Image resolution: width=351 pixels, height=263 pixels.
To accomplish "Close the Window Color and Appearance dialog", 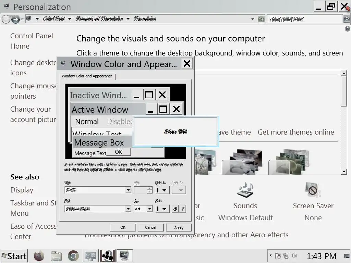I will (x=187, y=64).
